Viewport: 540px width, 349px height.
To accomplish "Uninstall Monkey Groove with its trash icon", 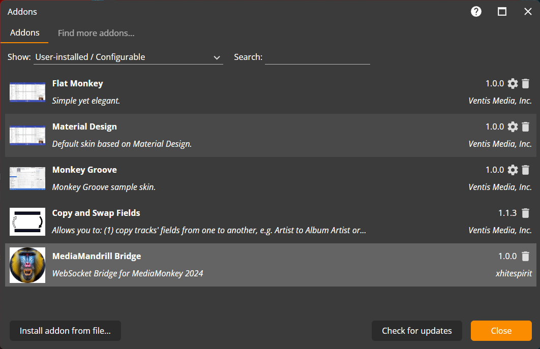I will (526, 170).
